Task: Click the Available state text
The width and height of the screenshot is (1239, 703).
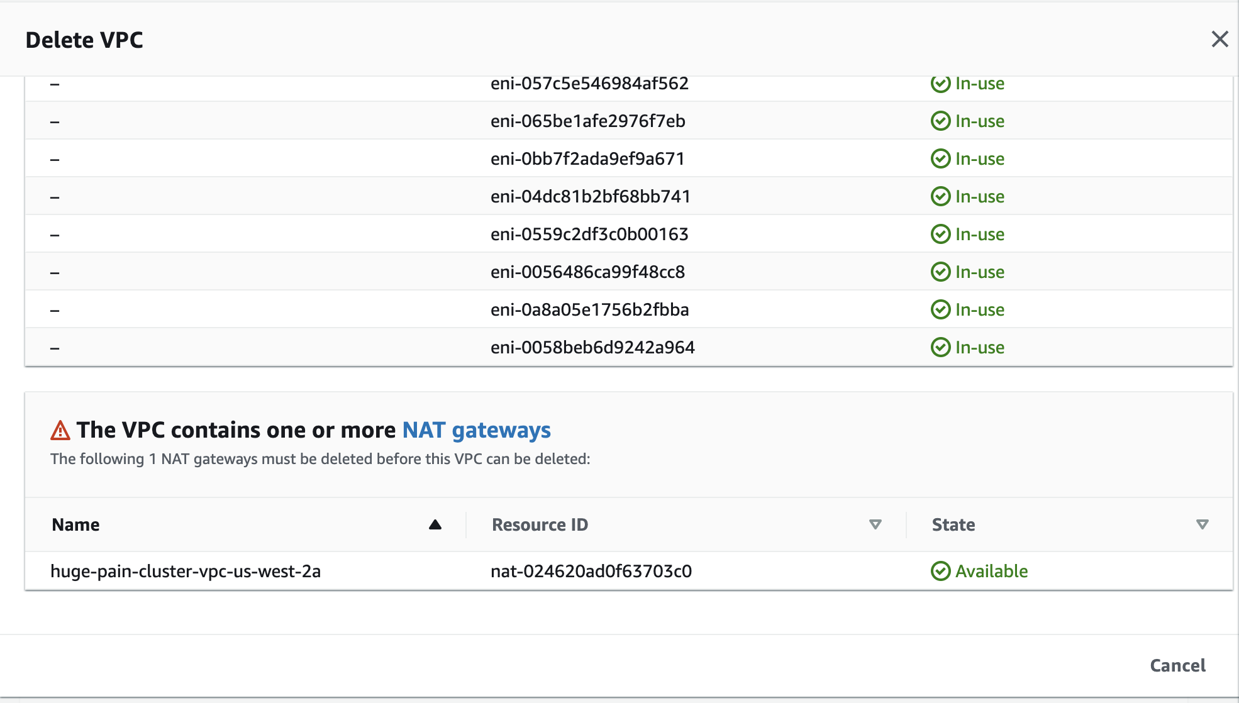Action: coord(991,571)
